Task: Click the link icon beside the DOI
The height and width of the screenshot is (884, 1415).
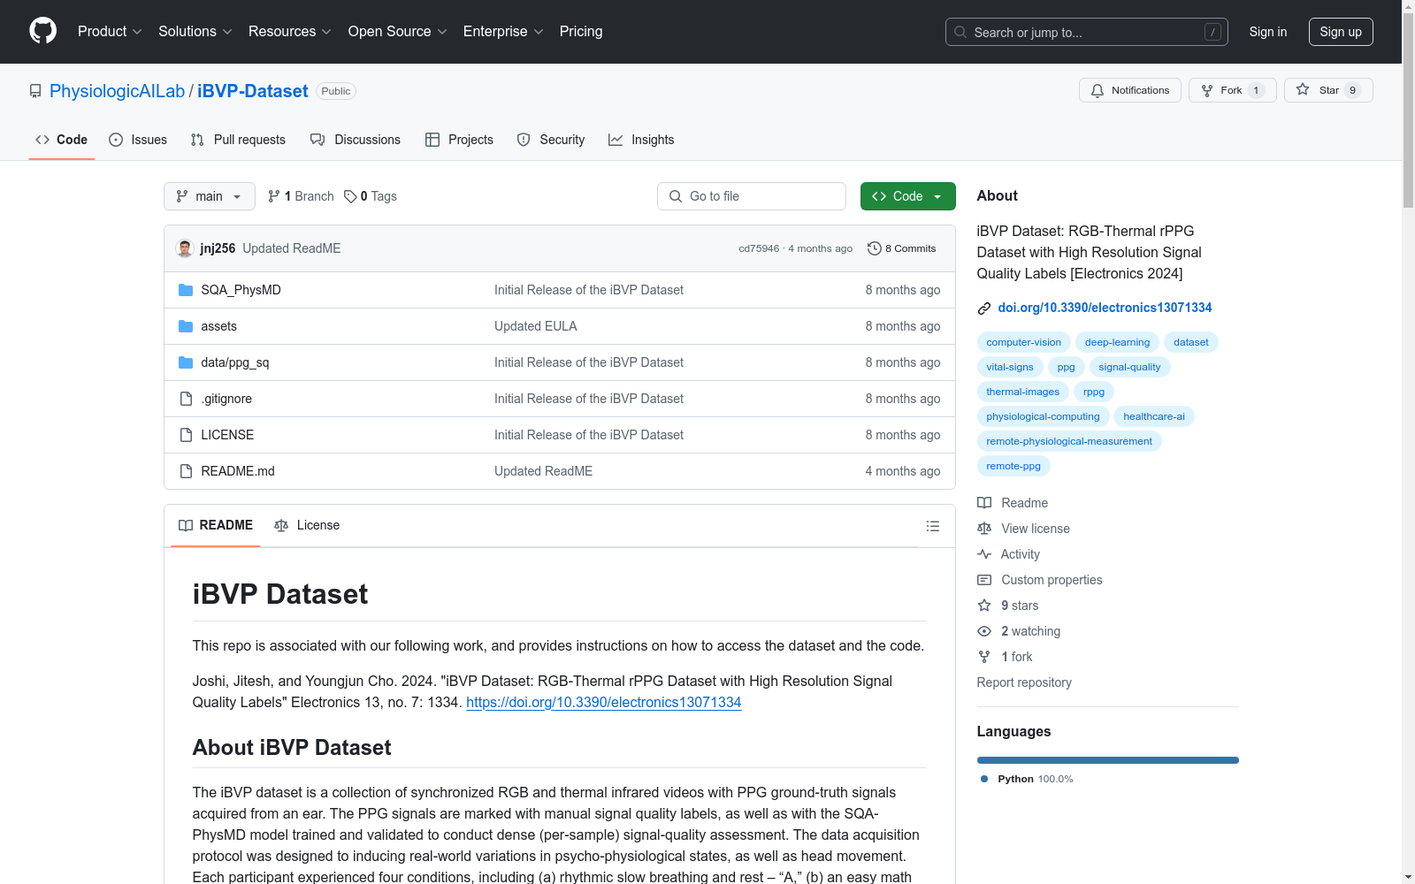Action: [984, 309]
